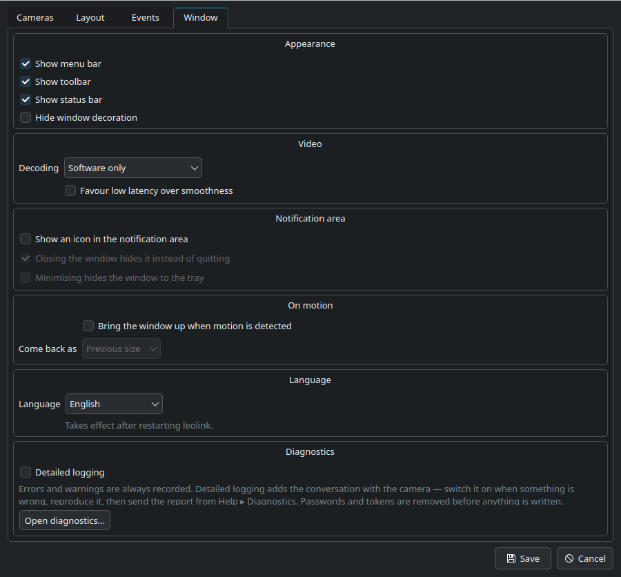Click the On motion section heading

(310, 306)
